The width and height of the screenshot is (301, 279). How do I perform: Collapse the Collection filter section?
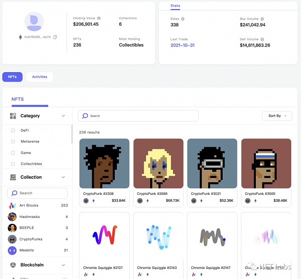coord(63,177)
